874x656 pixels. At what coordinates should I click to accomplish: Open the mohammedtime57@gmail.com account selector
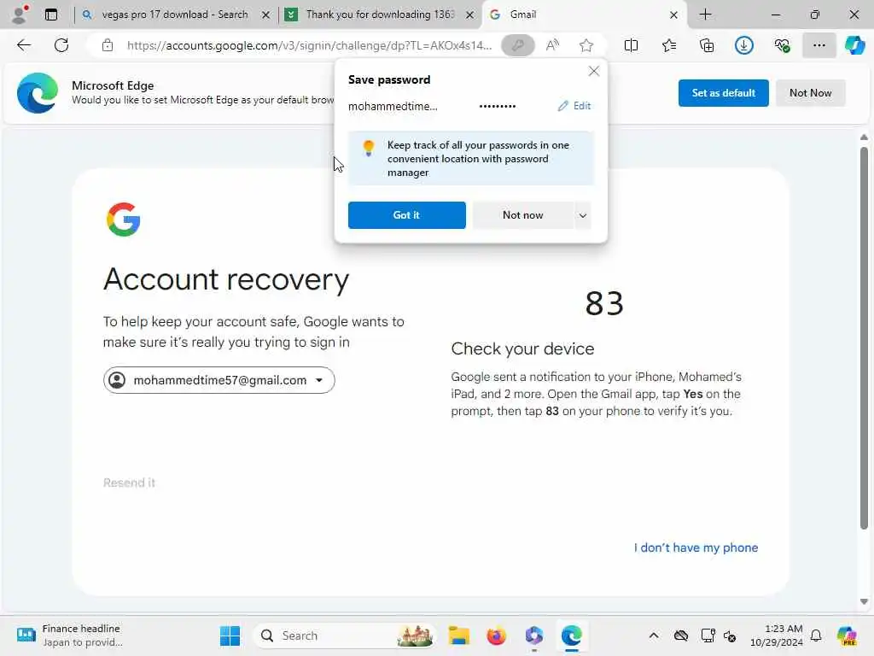pyautogui.click(x=219, y=380)
